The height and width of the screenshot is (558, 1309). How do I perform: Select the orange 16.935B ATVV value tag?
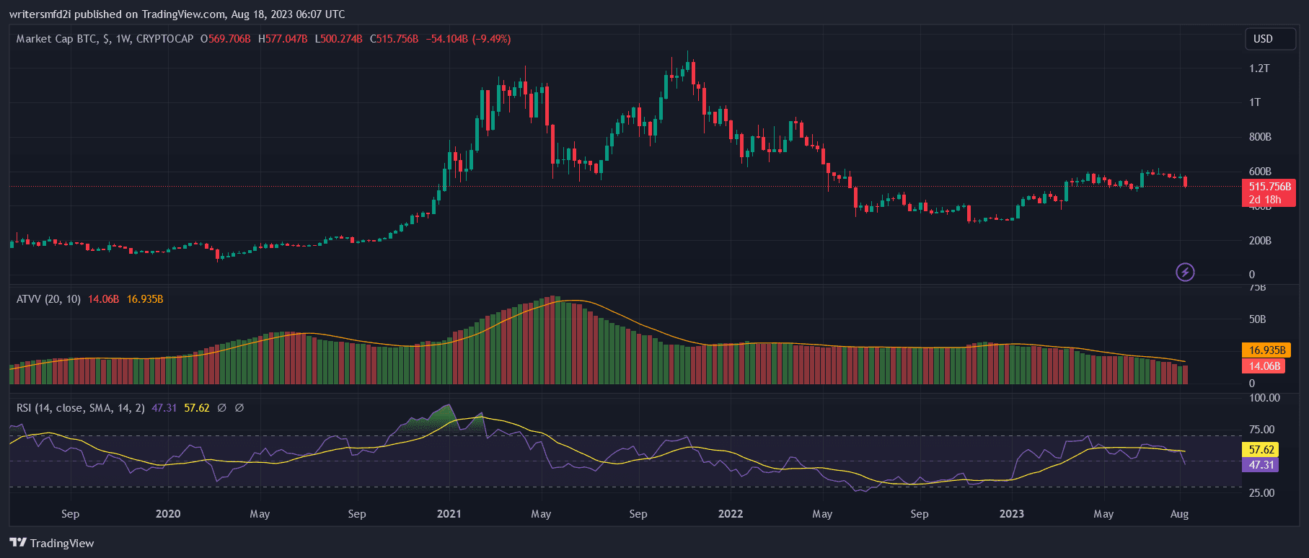point(1266,350)
